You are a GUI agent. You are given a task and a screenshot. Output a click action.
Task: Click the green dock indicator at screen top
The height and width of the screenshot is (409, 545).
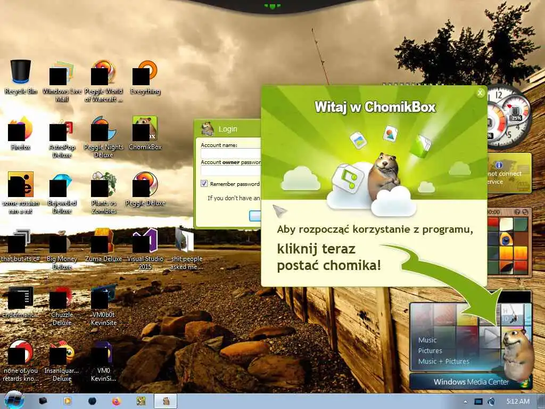click(x=272, y=6)
